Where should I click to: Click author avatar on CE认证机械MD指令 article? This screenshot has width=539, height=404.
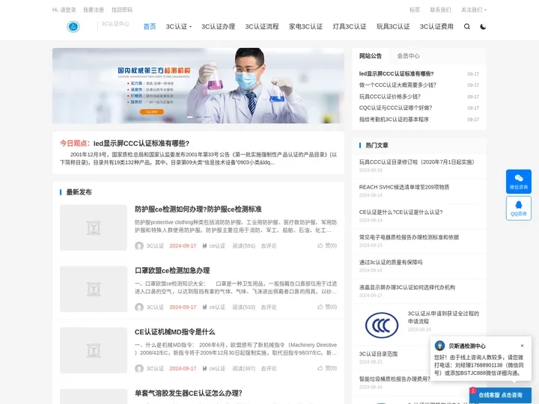(139, 368)
